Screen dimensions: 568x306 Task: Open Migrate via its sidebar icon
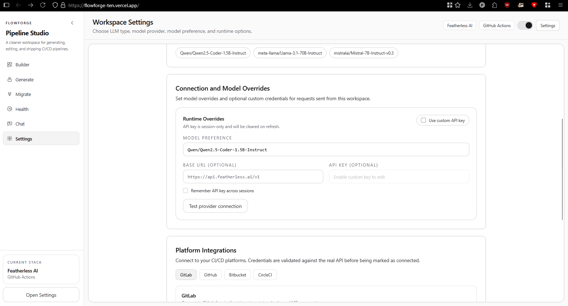10,94
